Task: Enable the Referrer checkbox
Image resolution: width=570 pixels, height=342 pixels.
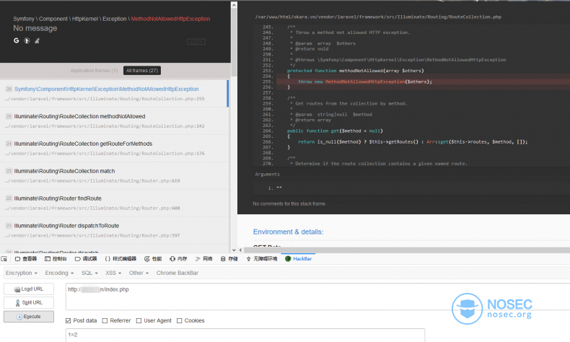Action: point(105,320)
